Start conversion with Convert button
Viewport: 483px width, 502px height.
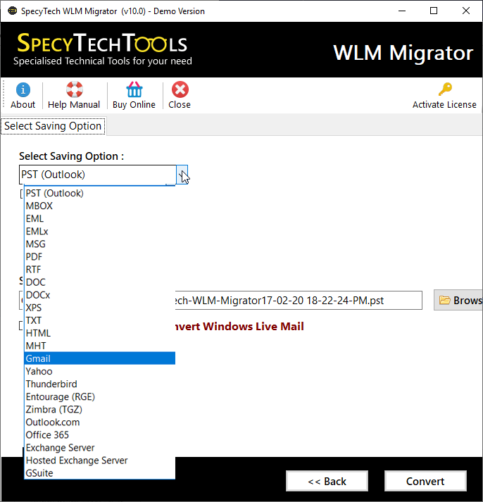pyautogui.click(x=425, y=481)
